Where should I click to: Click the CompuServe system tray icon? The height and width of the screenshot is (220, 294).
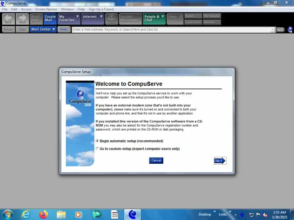[242, 215]
